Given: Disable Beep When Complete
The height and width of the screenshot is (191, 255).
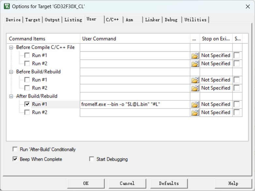Looking at the screenshot, I should (x=15, y=159).
